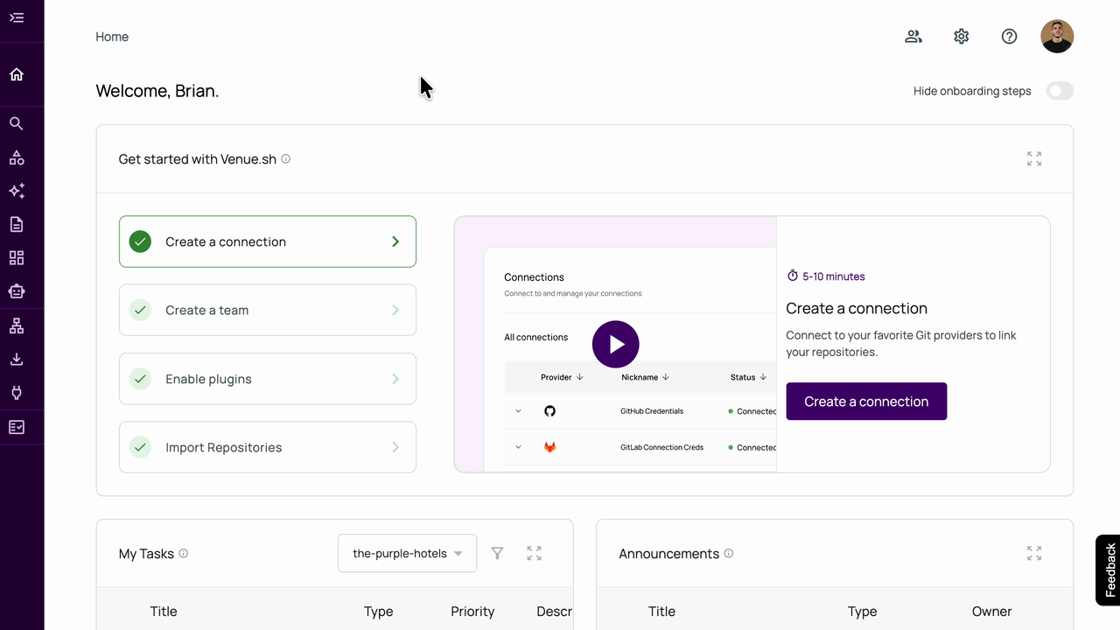This screenshot has width=1120, height=630.
Task: Click the My Tasks Title column header
Action: pos(164,612)
